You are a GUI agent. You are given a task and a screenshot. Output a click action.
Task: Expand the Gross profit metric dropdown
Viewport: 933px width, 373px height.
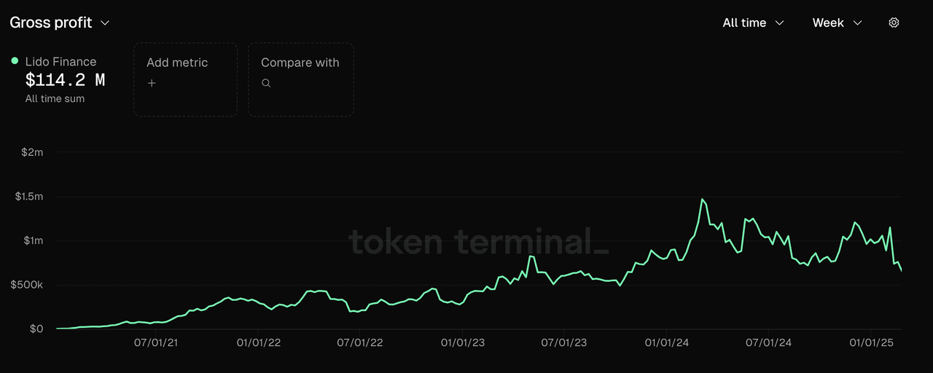pos(59,23)
